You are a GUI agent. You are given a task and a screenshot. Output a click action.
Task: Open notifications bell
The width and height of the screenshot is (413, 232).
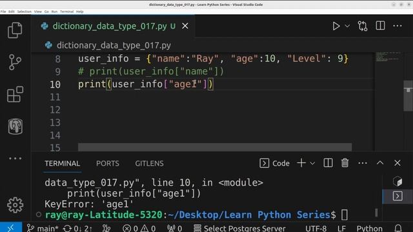pyautogui.click(x=398, y=228)
